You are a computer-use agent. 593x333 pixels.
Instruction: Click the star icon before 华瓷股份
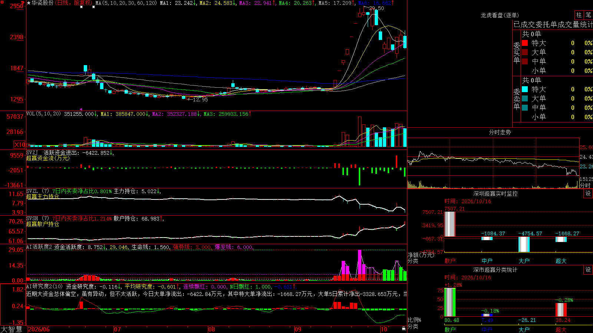pyautogui.click(x=29, y=3)
